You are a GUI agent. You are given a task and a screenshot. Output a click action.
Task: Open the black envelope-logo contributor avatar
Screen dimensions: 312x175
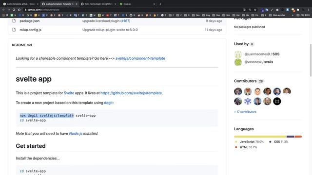[x=277, y=102]
